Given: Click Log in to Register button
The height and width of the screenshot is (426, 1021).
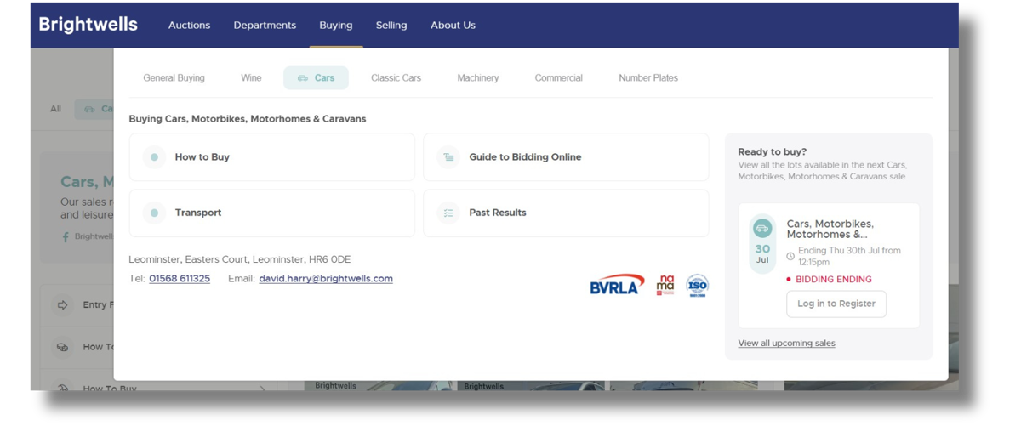Looking at the screenshot, I should (836, 304).
